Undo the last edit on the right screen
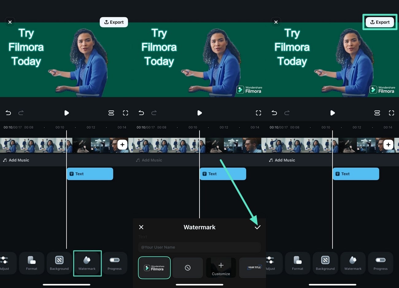The image size is (399, 288). (x=274, y=113)
